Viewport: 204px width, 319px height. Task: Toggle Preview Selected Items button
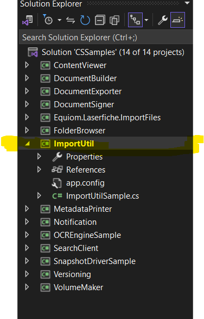tap(177, 20)
